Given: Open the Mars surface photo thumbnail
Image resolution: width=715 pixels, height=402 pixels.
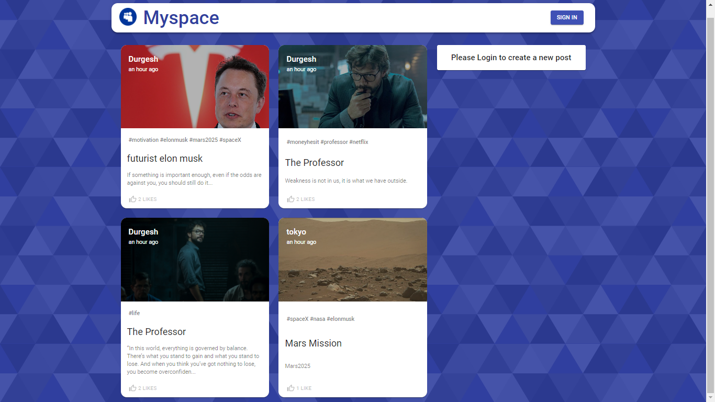Looking at the screenshot, I should (x=353, y=260).
